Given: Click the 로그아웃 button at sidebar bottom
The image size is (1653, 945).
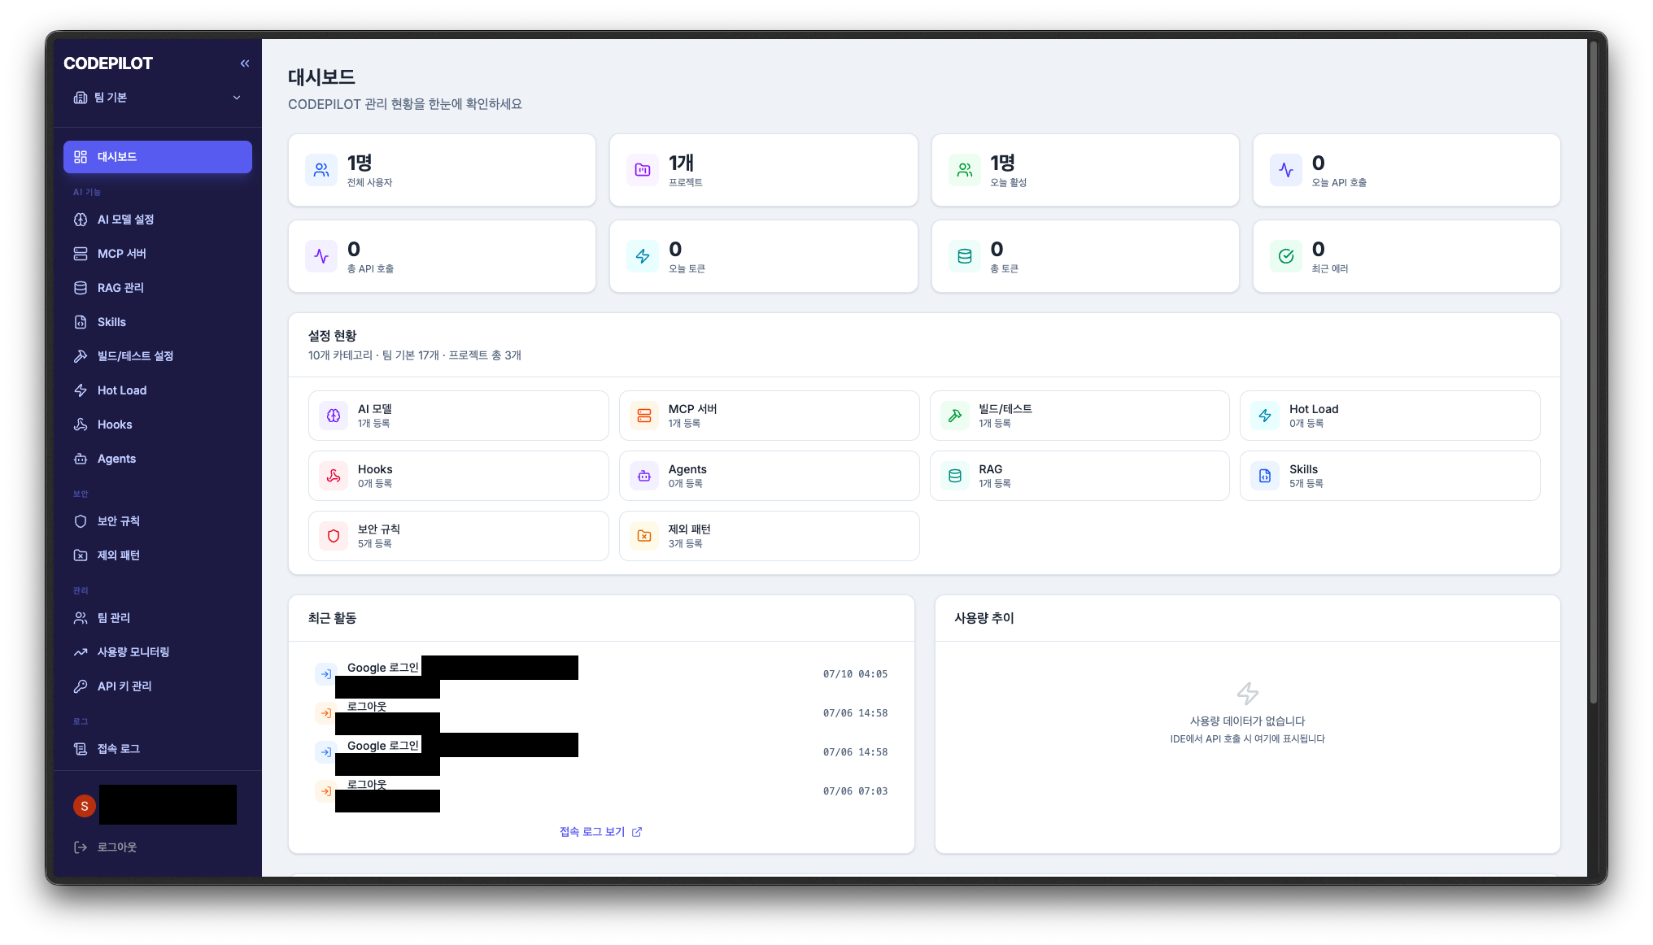Looking at the screenshot, I should click(x=158, y=847).
